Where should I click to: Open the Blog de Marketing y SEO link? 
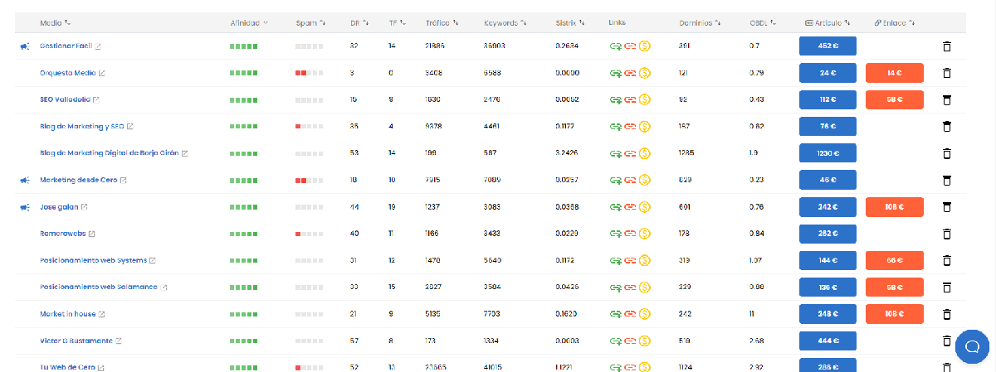coord(82,127)
